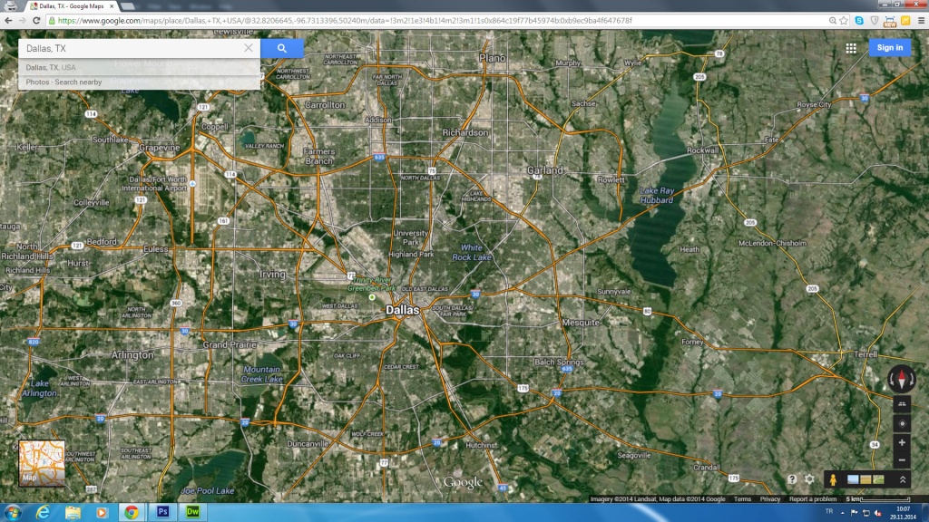
Task: Toggle the tilt view button
Action: click(x=901, y=403)
